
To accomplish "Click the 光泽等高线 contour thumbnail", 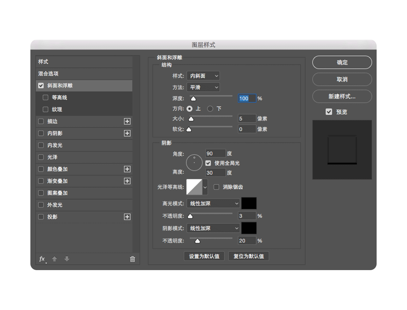I will [x=194, y=187].
